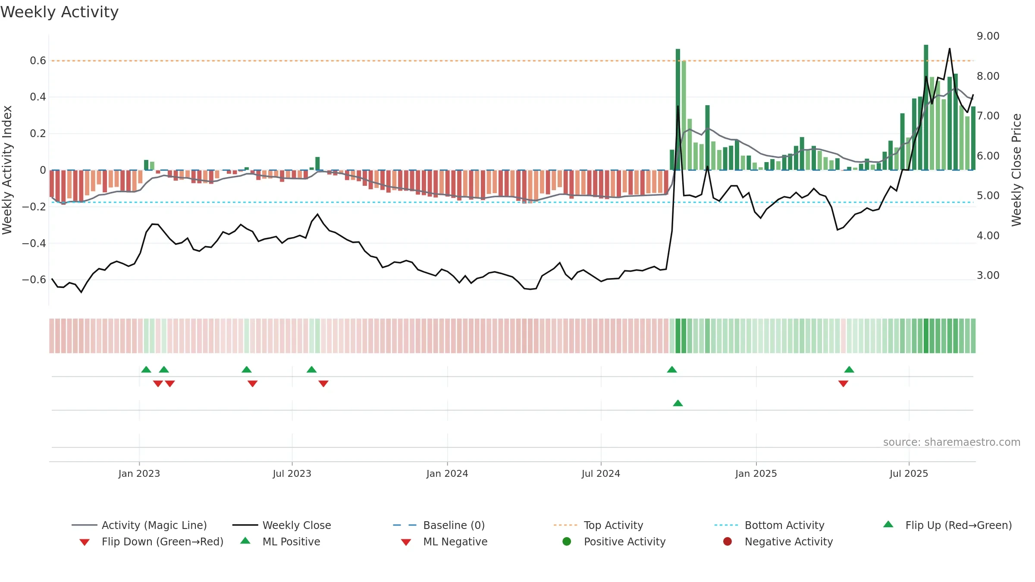Click the tall dark green spike bar in late 2024
The width and height of the screenshot is (1035, 582).
(678, 110)
